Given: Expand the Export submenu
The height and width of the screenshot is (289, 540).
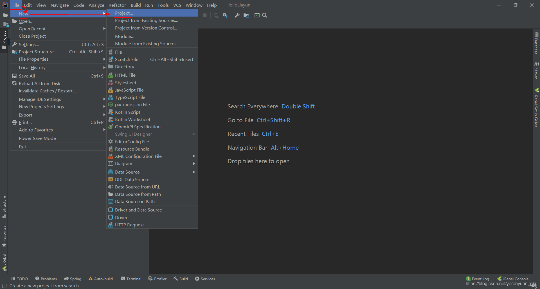Looking at the screenshot, I should (58, 115).
